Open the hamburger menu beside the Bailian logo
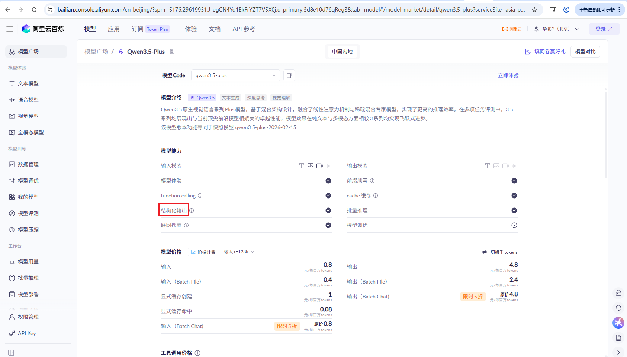 pos(10,29)
